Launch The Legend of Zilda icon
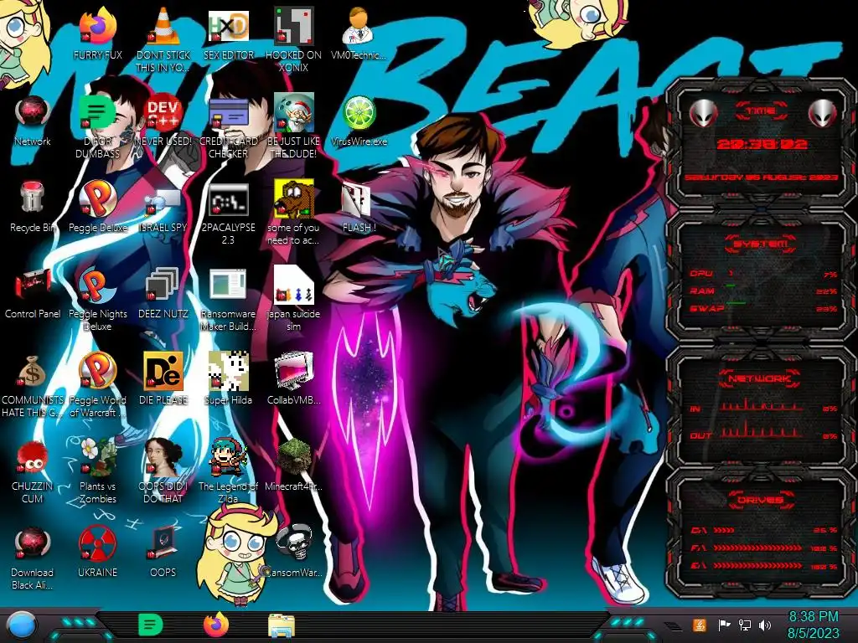The image size is (858, 643). pos(228,458)
